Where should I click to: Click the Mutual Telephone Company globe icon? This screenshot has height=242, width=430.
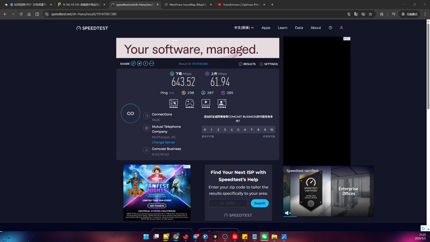(x=146, y=128)
